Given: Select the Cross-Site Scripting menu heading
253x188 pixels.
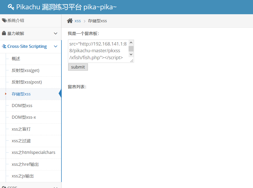Looking at the screenshot, I should tap(31, 47).
